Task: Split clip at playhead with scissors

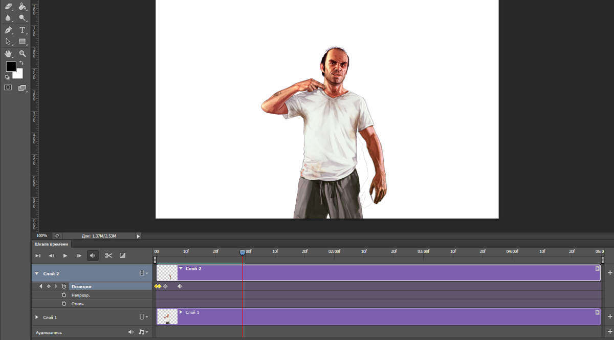Action: pyautogui.click(x=108, y=256)
